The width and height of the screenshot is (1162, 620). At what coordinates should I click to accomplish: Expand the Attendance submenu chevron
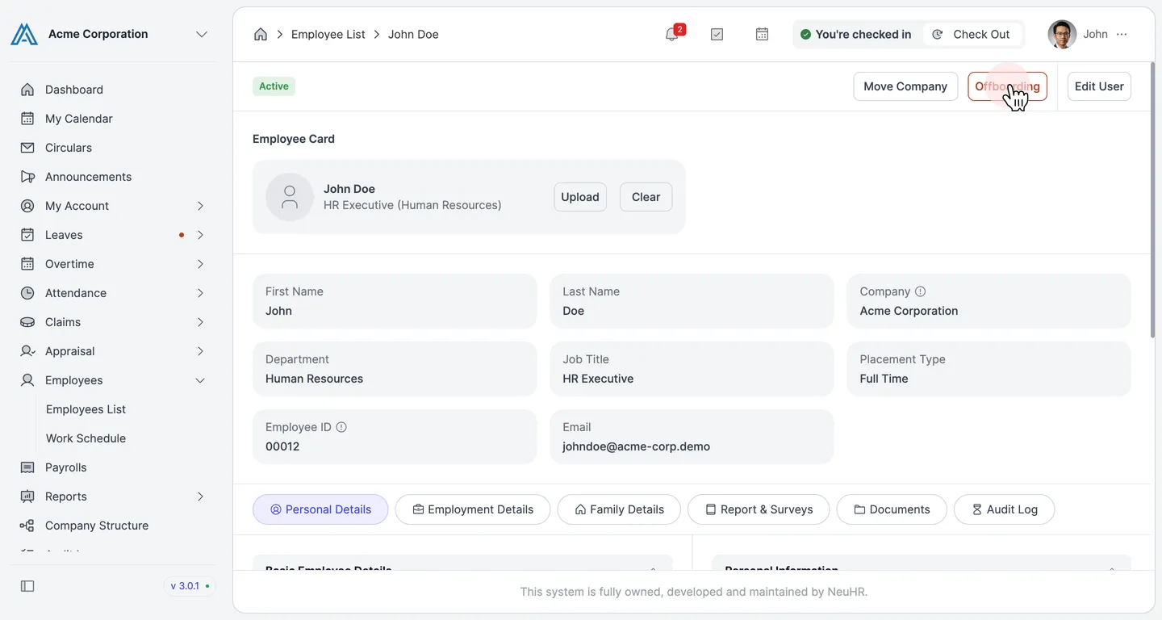click(x=200, y=293)
